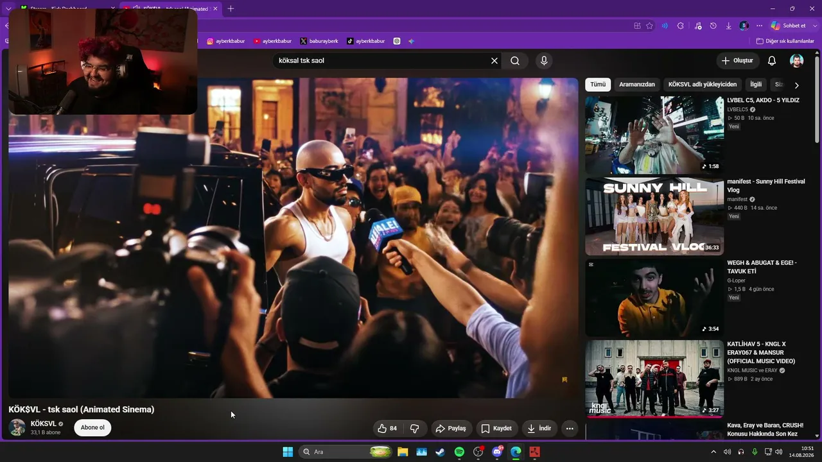Subscribe with the Abone ol button

[92, 428]
